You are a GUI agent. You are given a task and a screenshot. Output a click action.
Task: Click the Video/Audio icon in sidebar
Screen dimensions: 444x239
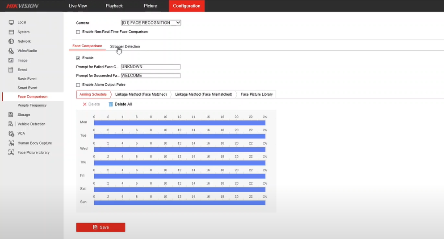tap(11, 51)
